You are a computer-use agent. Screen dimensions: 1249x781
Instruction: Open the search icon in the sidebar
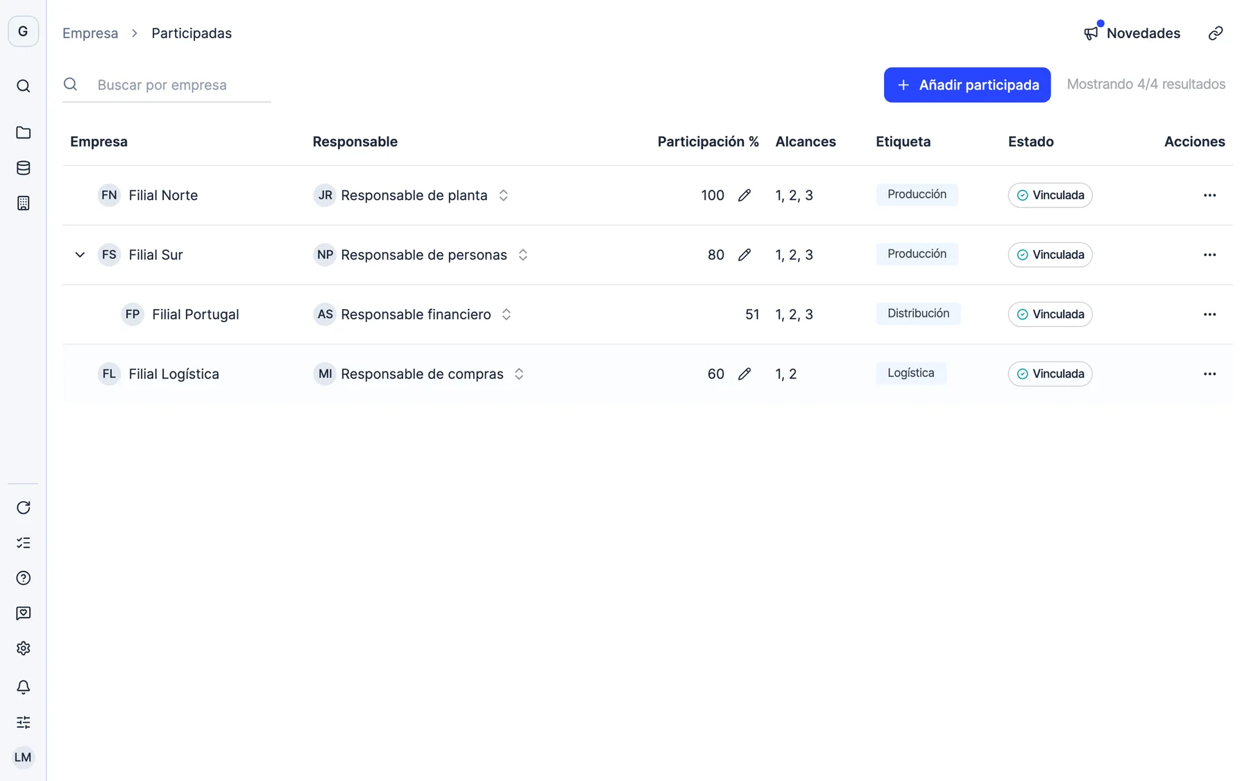coord(23,86)
